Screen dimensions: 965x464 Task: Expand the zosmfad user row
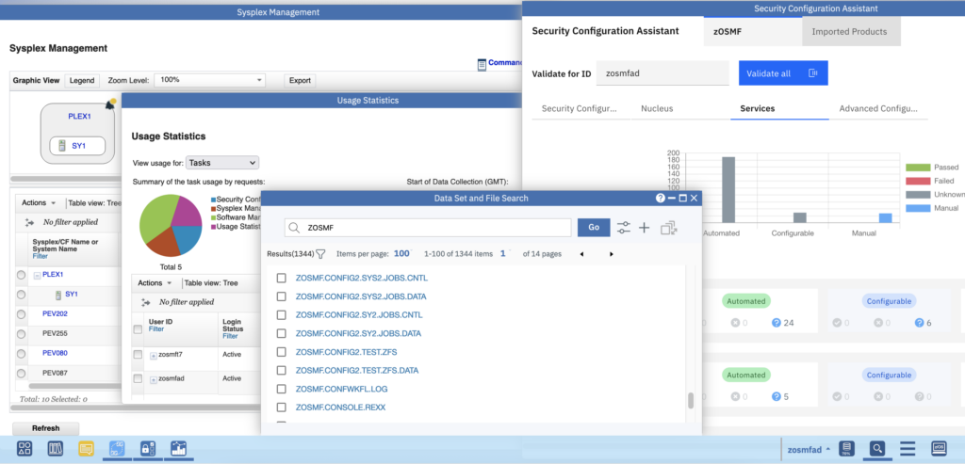click(153, 378)
